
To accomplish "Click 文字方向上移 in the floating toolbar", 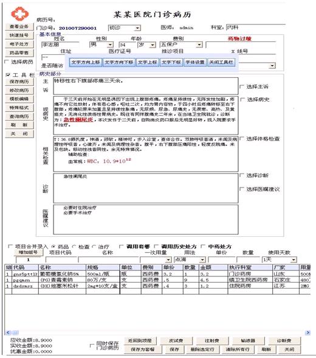I will pyautogui.click(x=86, y=62).
